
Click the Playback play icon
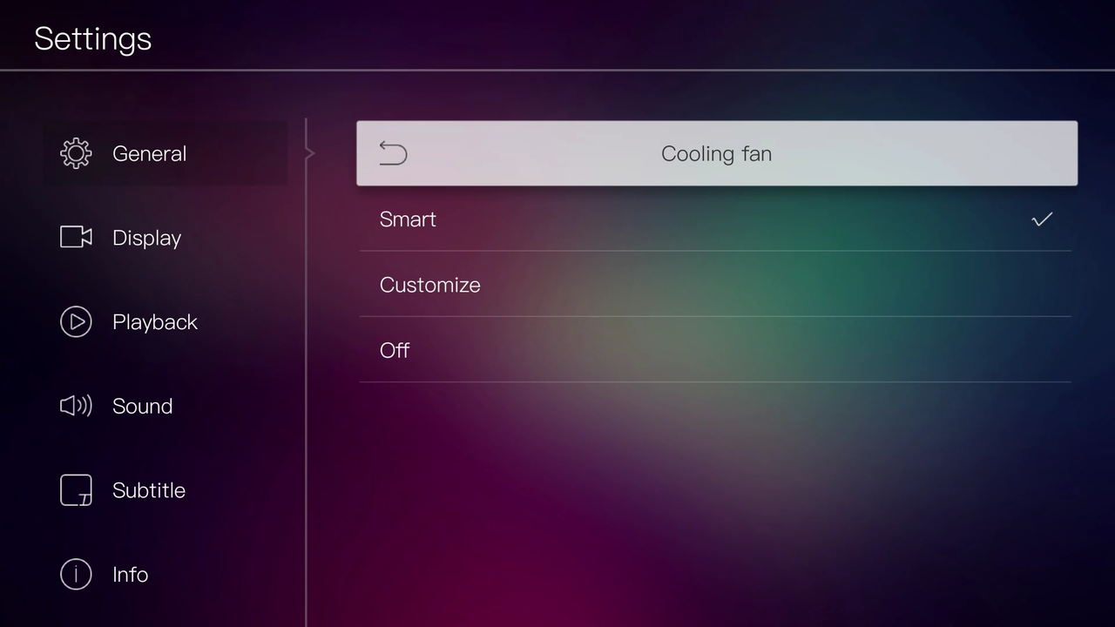tap(76, 321)
